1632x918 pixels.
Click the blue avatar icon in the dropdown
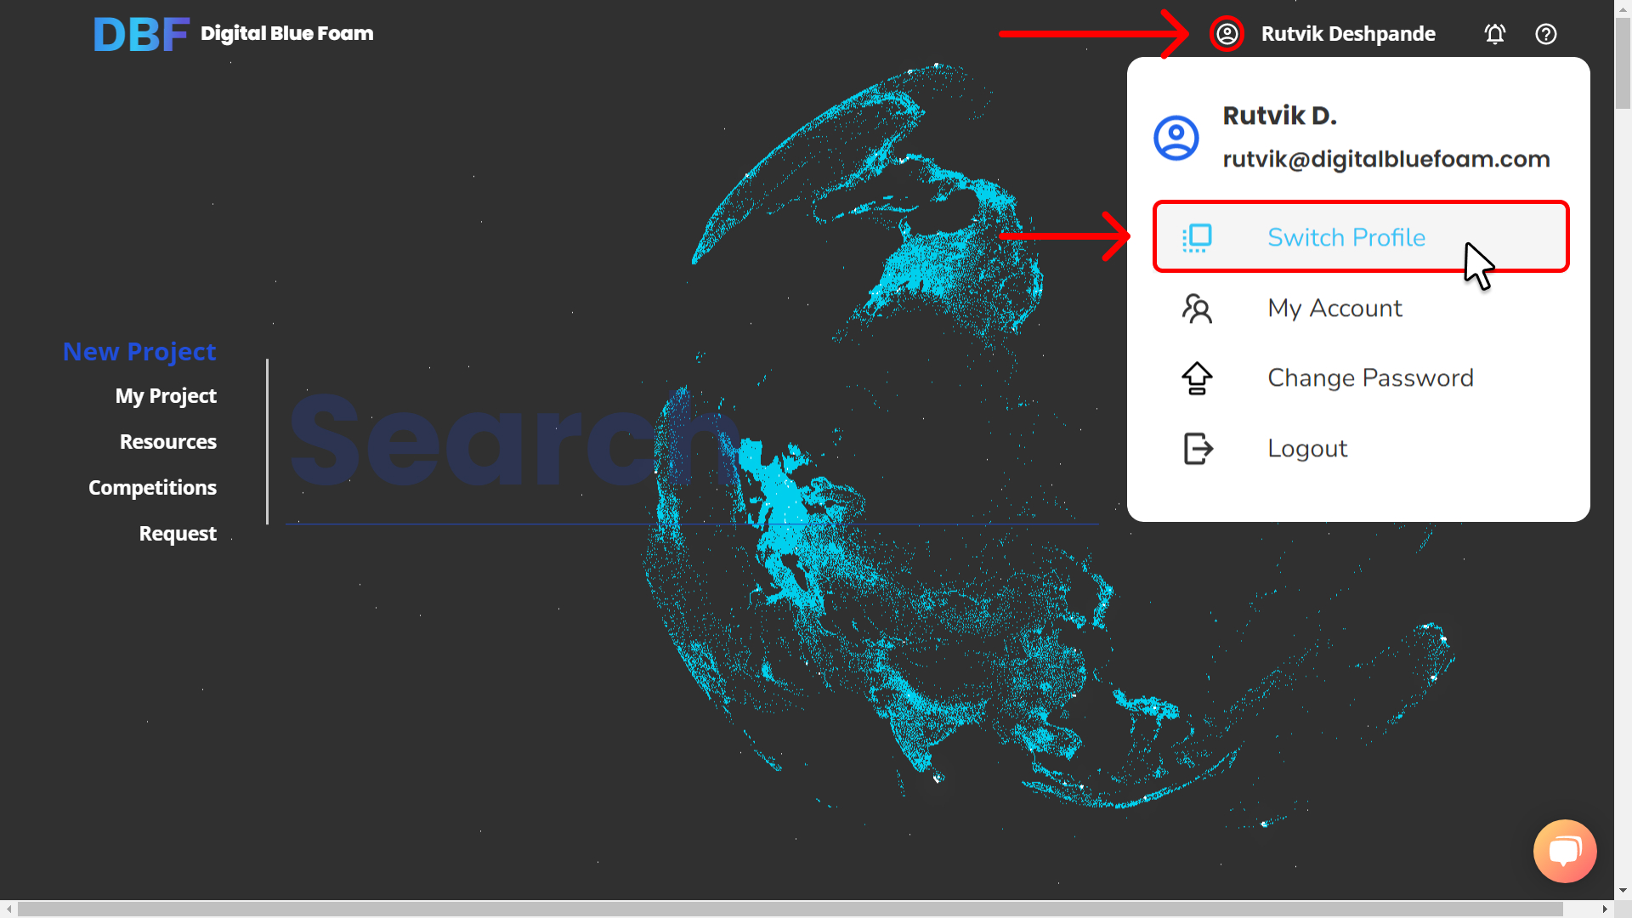point(1176,138)
